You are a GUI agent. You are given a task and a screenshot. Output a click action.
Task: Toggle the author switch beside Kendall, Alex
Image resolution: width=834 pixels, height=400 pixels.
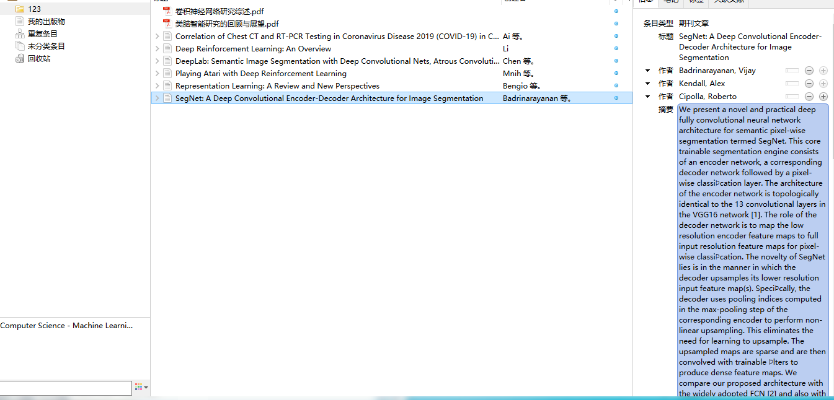792,83
